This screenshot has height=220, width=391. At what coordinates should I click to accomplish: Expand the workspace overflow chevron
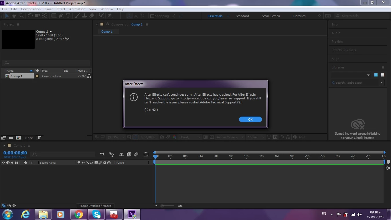click(319, 16)
